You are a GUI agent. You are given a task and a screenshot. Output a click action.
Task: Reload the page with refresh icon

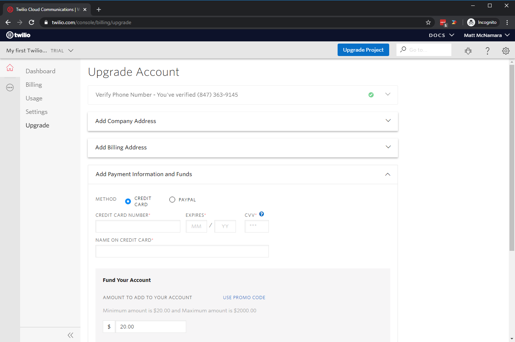31,22
